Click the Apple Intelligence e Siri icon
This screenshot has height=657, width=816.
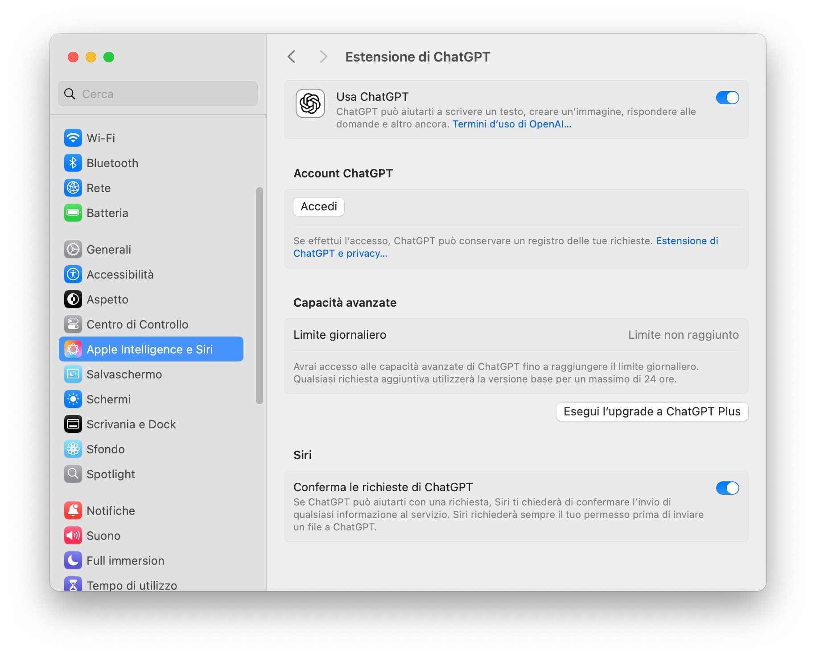pos(73,349)
